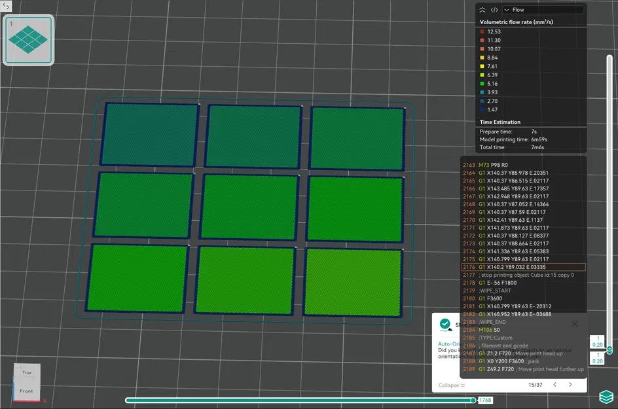Select G-code line 2164
Screen dimensions: 618x409
tap(523, 173)
